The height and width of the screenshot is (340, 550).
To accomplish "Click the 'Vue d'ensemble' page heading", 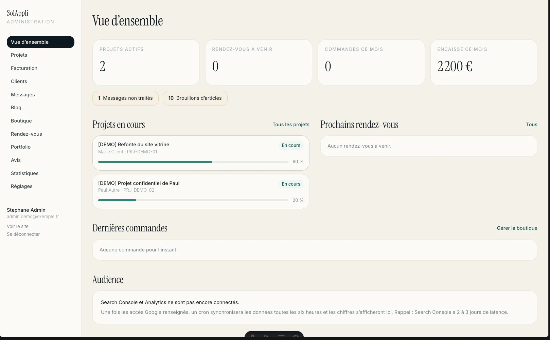I will point(128,21).
